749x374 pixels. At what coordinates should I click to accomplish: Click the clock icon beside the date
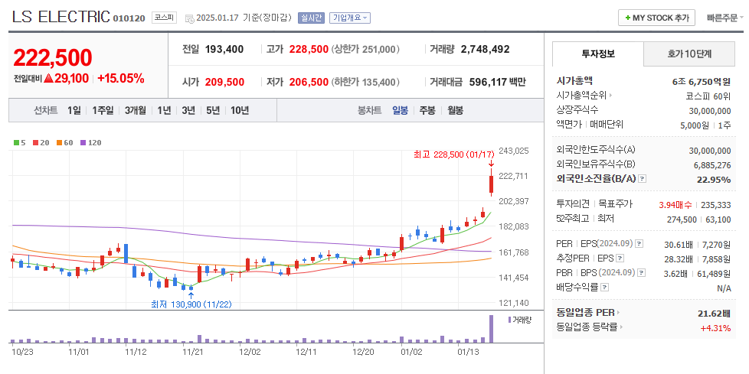point(190,18)
